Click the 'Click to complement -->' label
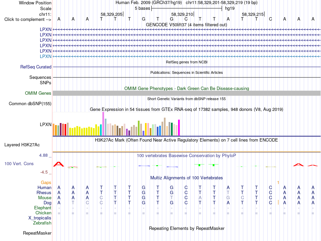Screen dimensions: 321x241 point(28,20)
